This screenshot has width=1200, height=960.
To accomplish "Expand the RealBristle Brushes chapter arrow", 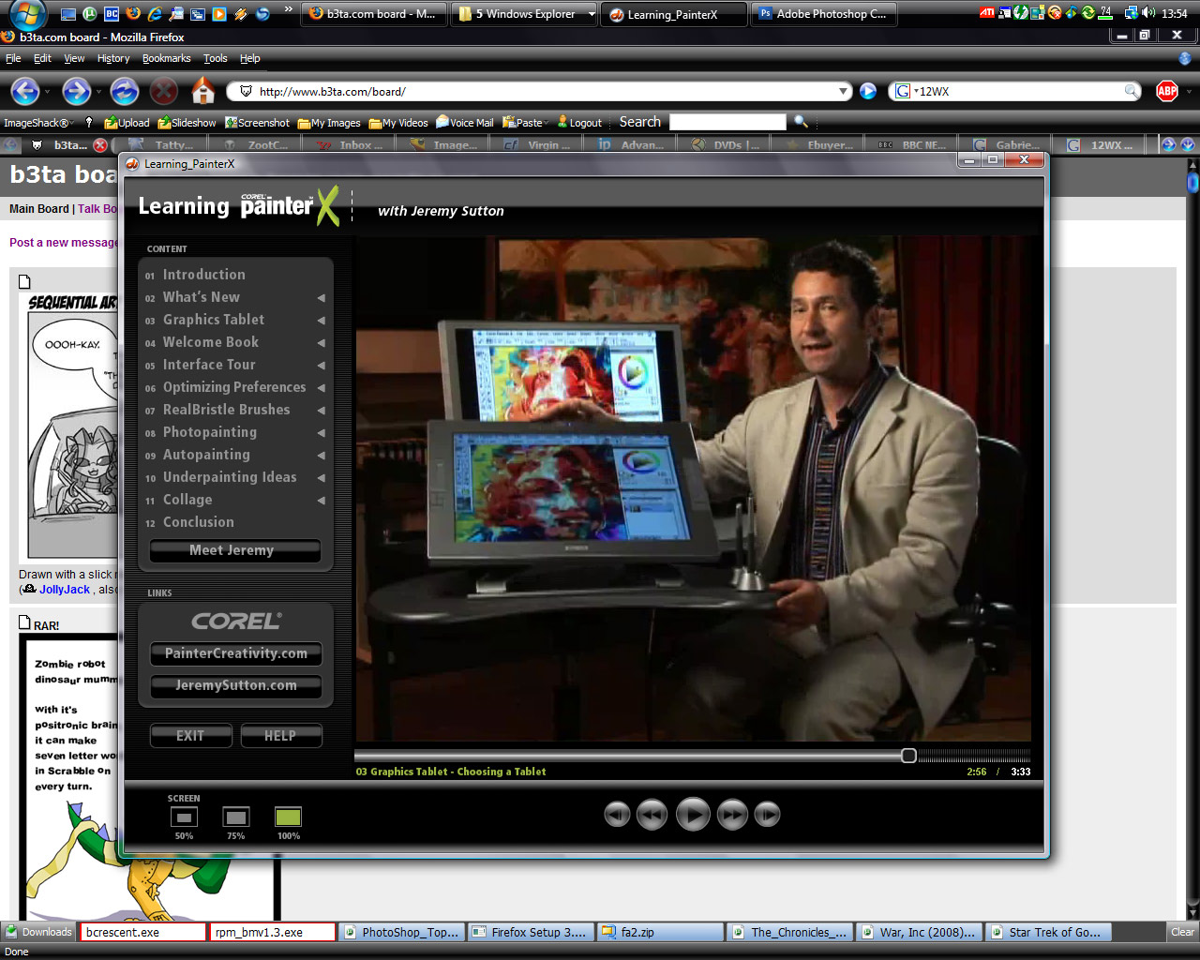I will click(x=322, y=411).
